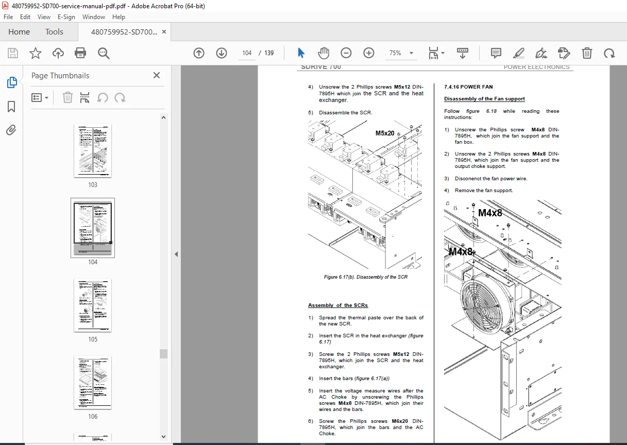Open the thumbnails Options dropdown menu
This screenshot has width=627, height=445.
[40, 97]
